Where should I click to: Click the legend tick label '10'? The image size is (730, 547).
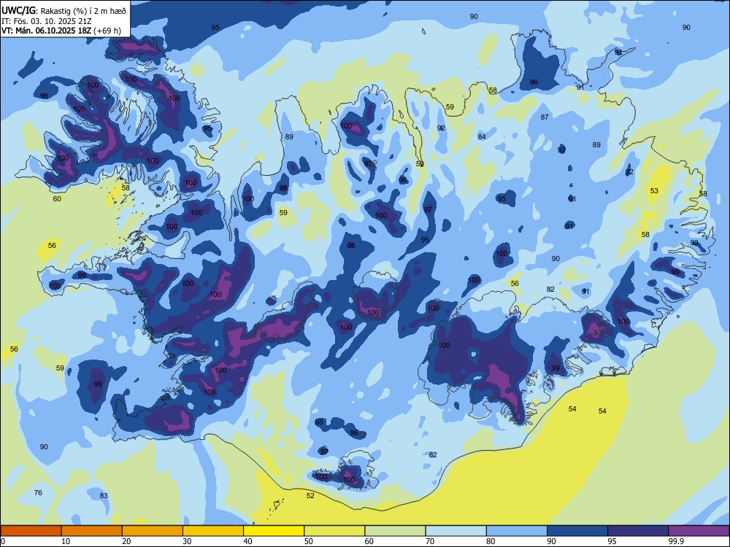[66, 541]
